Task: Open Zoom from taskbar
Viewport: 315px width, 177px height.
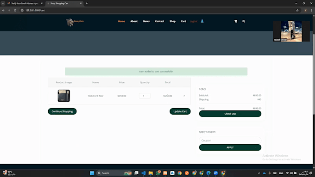Action: click(216, 173)
